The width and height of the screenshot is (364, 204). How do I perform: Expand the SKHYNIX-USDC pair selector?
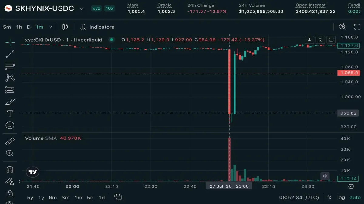click(x=81, y=8)
